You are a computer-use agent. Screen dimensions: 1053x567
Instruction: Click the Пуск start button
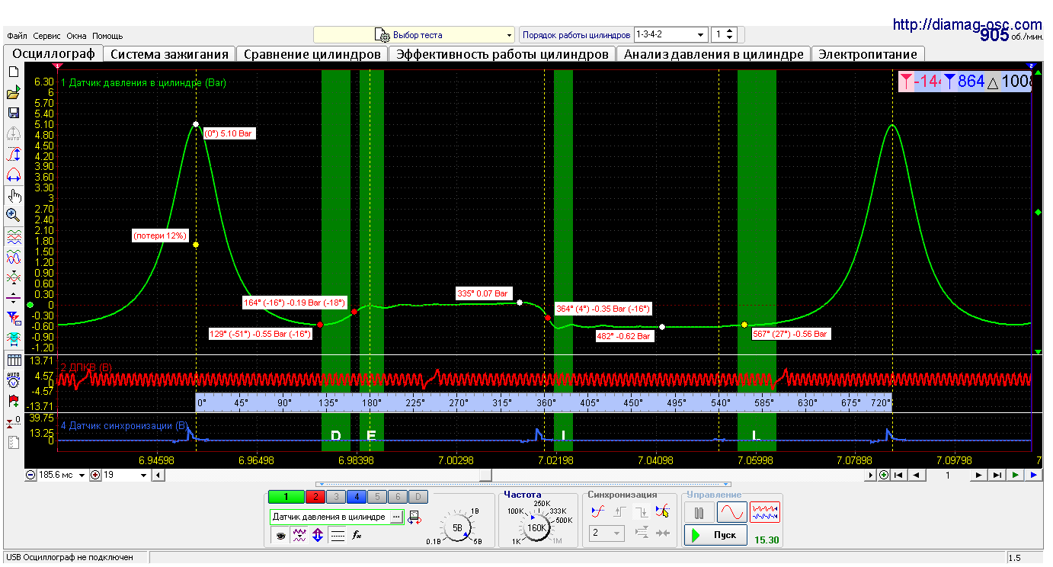click(x=715, y=535)
